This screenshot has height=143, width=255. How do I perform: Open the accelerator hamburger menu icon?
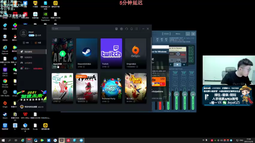click(136, 29)
